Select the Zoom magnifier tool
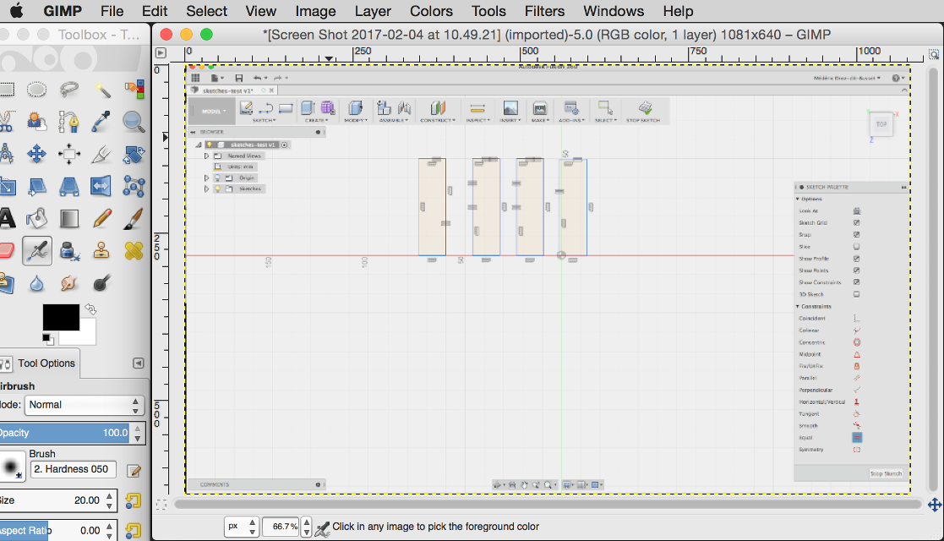This screenshot has height=541, width=944. coord(134,122)
